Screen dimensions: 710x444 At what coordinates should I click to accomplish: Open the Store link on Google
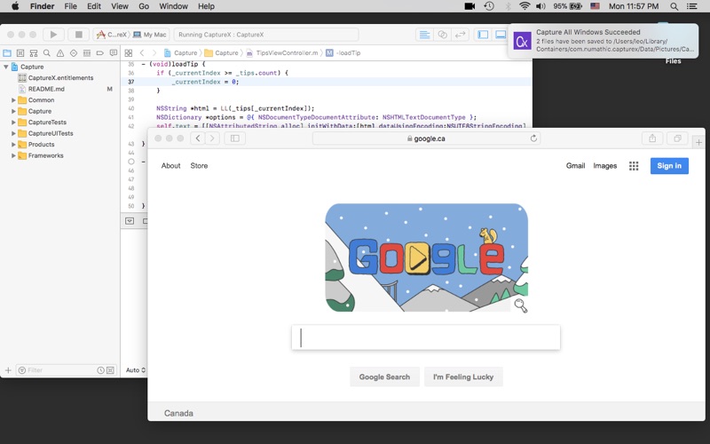click(199, 166)
